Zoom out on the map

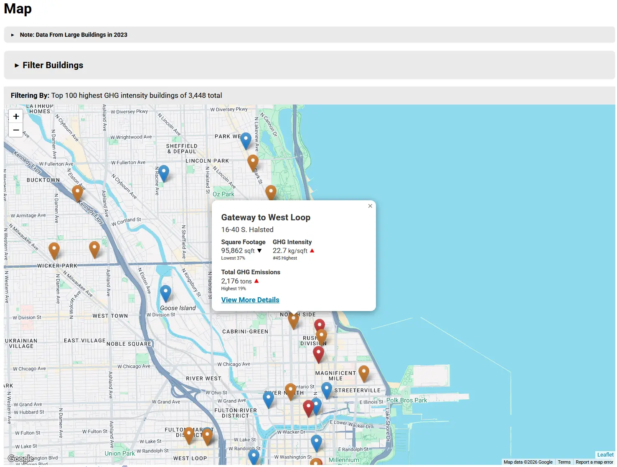tap(16, 130)
